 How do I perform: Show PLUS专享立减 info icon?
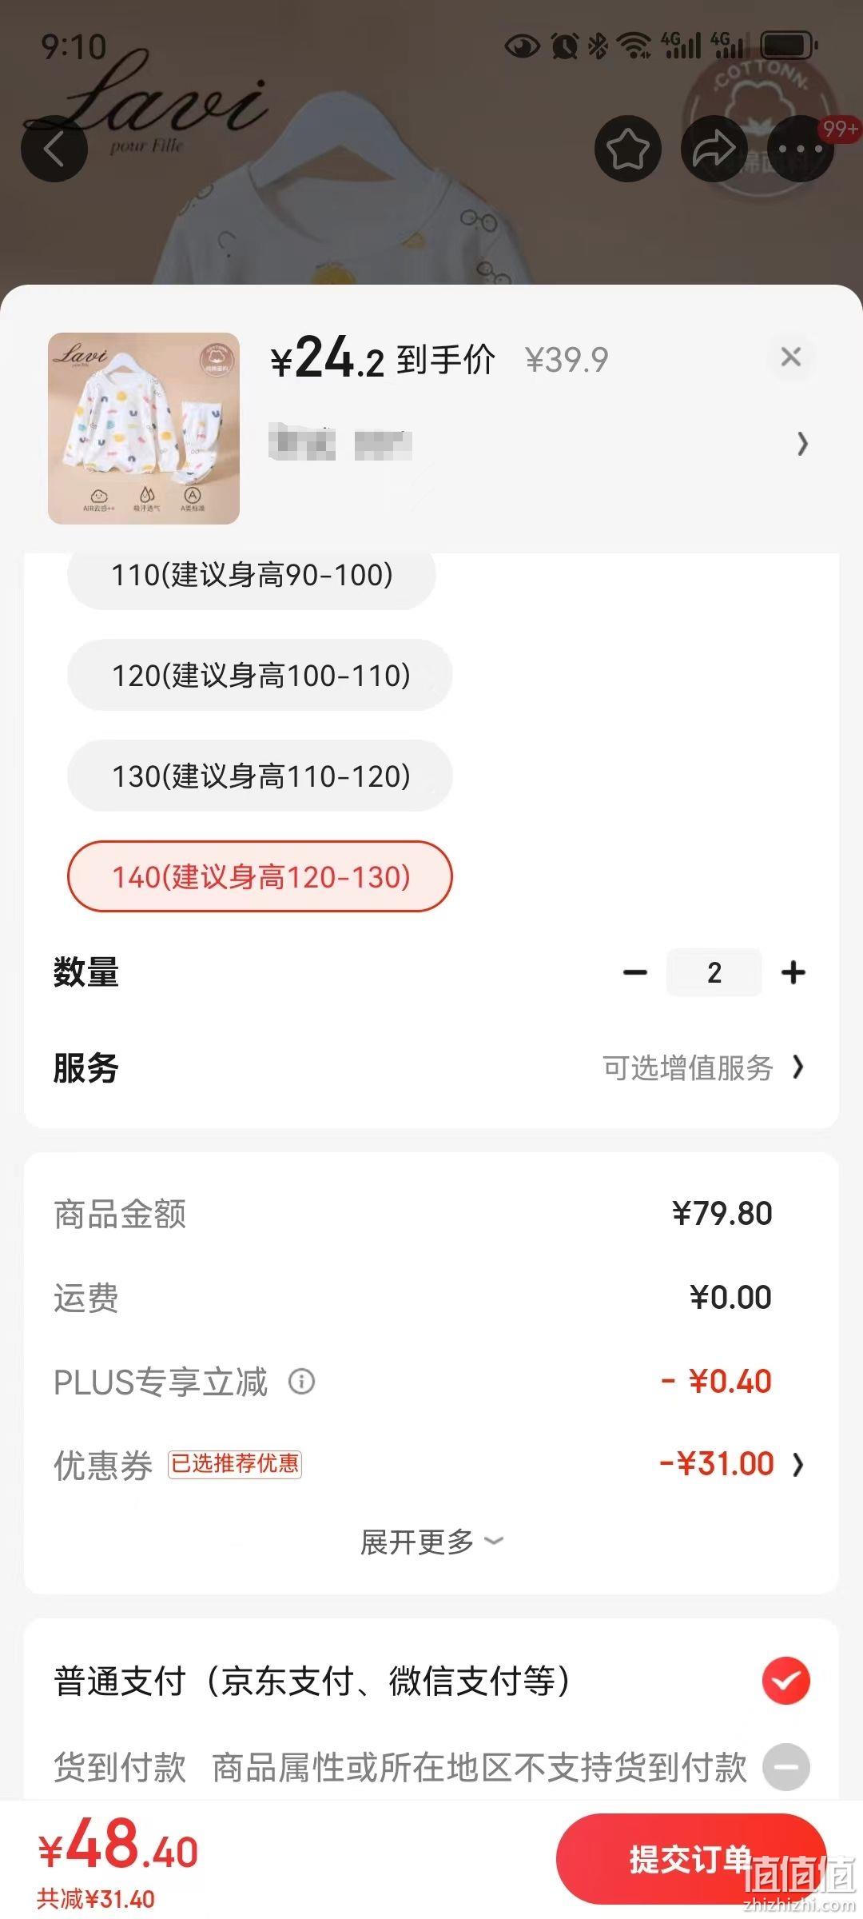(x=301, y=1381)
